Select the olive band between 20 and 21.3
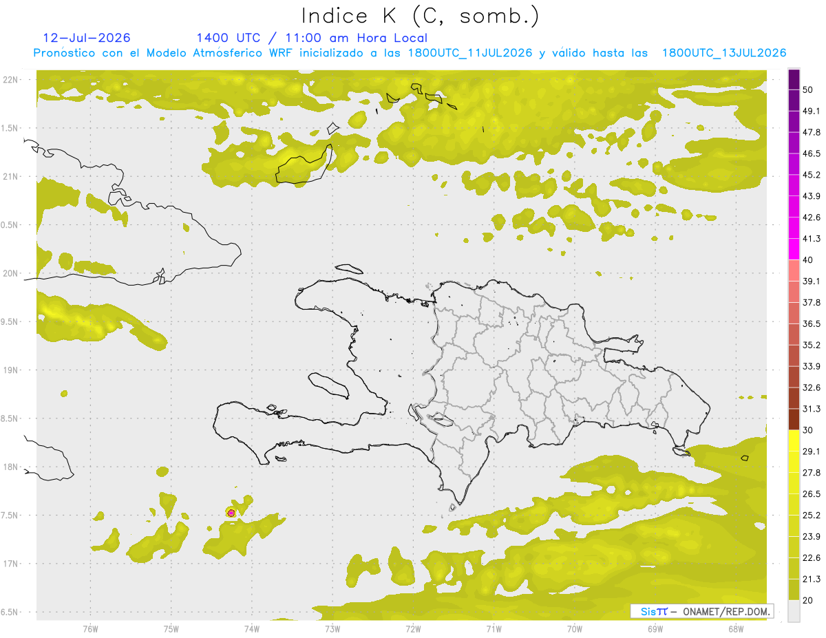This screenshot has height=638, width=826. [x=794, y=589]
